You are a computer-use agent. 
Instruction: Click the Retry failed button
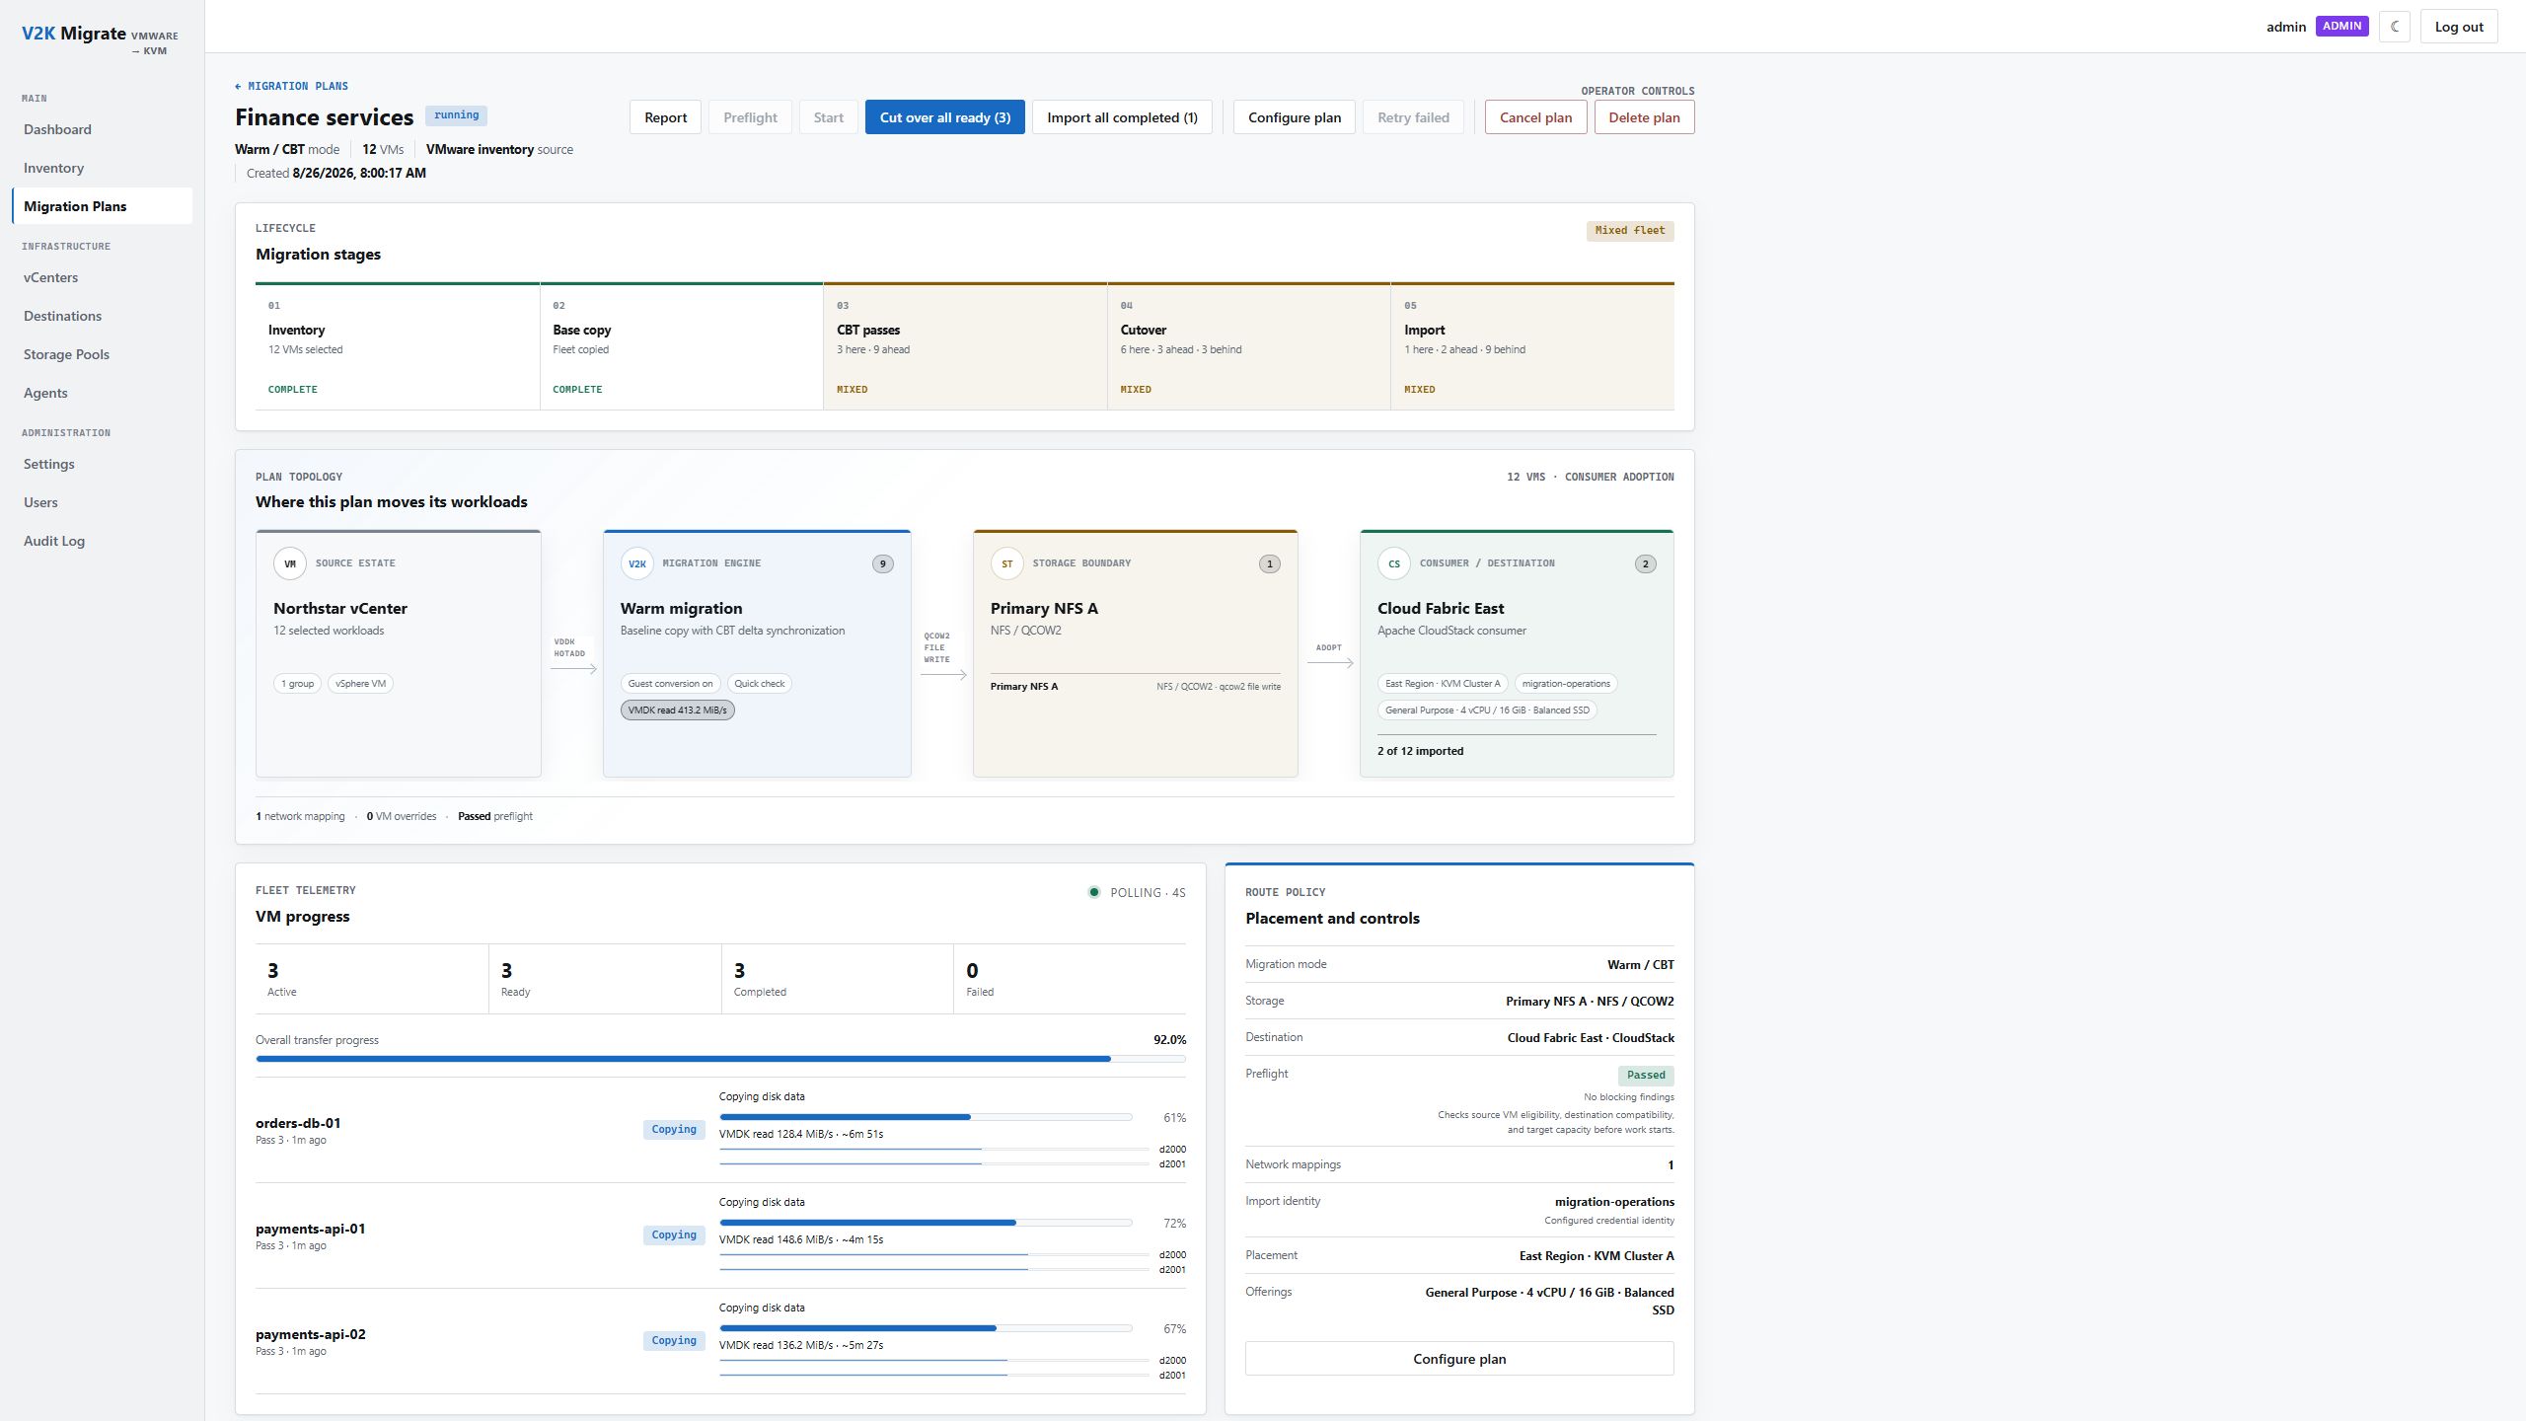point(1413,117)
